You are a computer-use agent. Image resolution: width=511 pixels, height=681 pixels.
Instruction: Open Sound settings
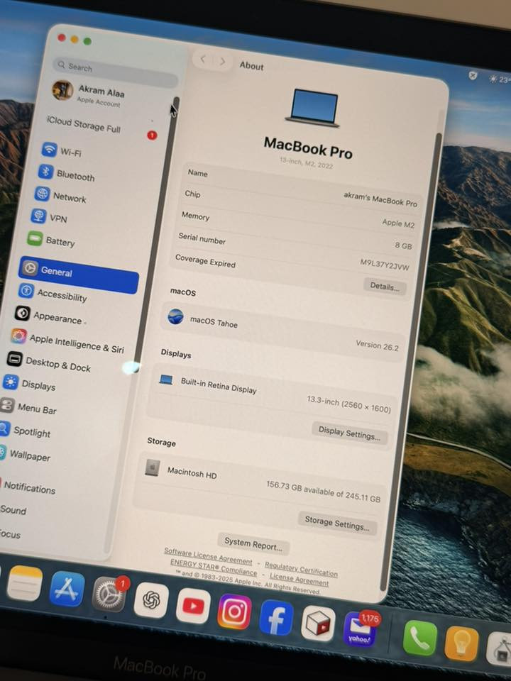click(x=13, y=510)
